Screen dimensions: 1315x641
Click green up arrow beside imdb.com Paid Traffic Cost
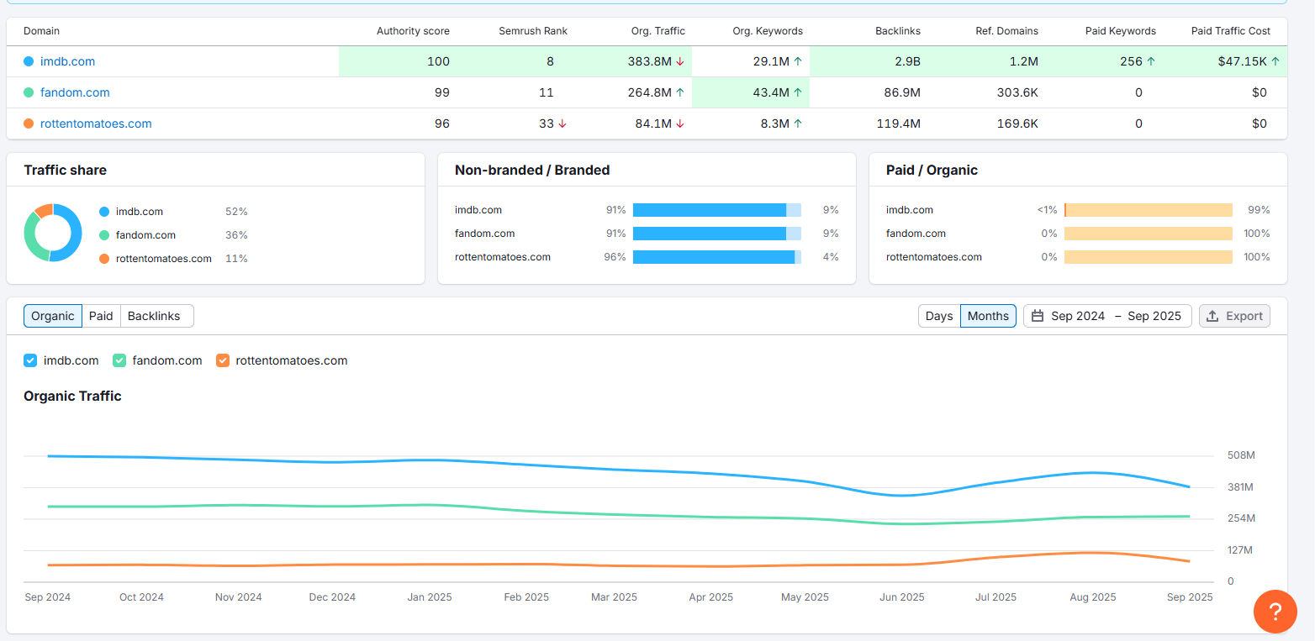tap(1275, 61)
